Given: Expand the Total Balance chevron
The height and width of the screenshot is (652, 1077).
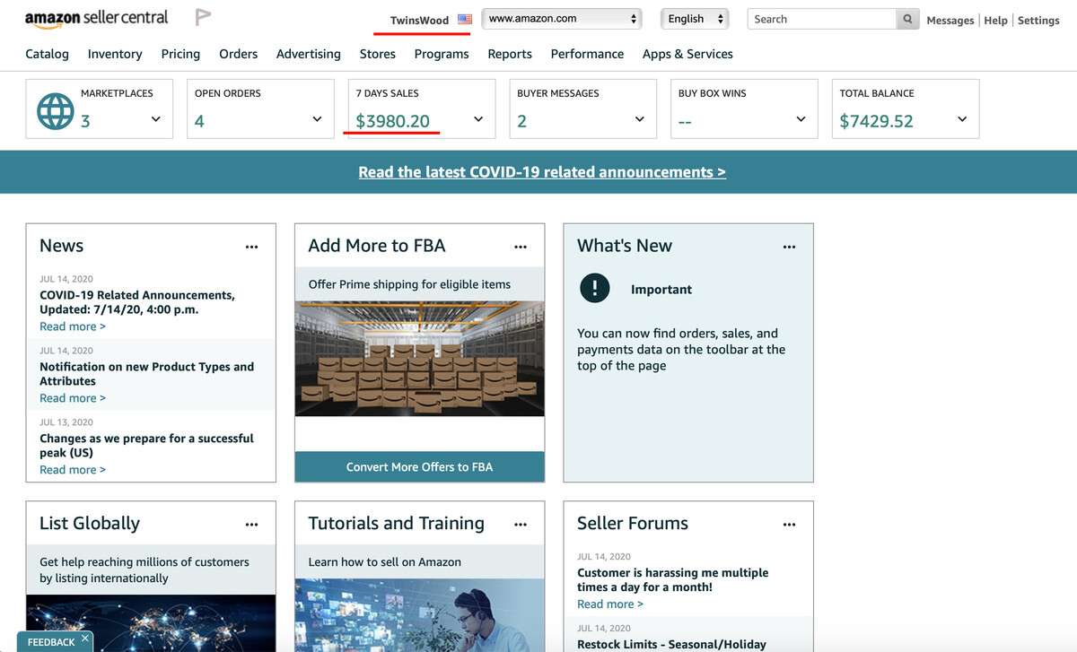Looking at the screenshot, I should [962, 119].
